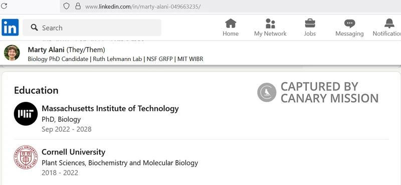
Task: Open Massachusetts Institute of Technology link
Action: click(110, 108)
